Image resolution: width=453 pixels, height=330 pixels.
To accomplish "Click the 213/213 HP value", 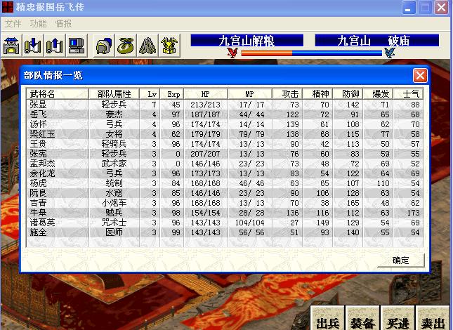I will coord(205,105).
